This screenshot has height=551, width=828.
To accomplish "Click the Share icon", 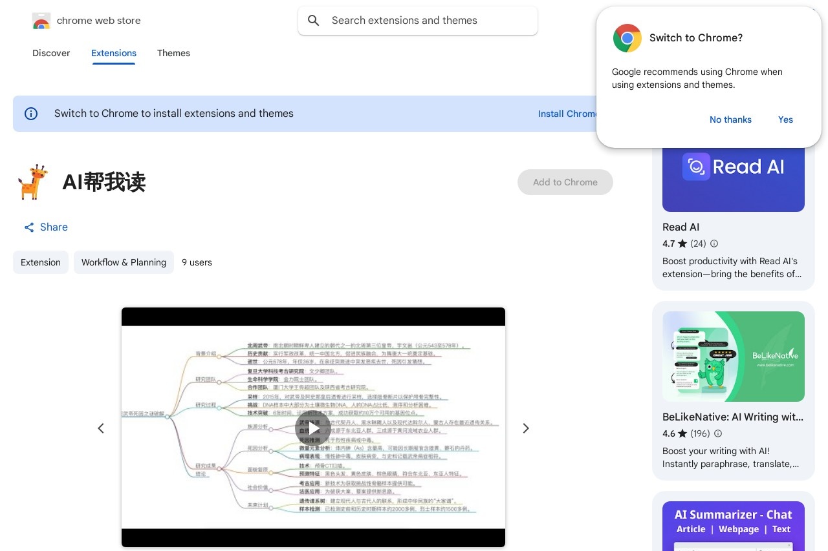I will click(29, 227).
